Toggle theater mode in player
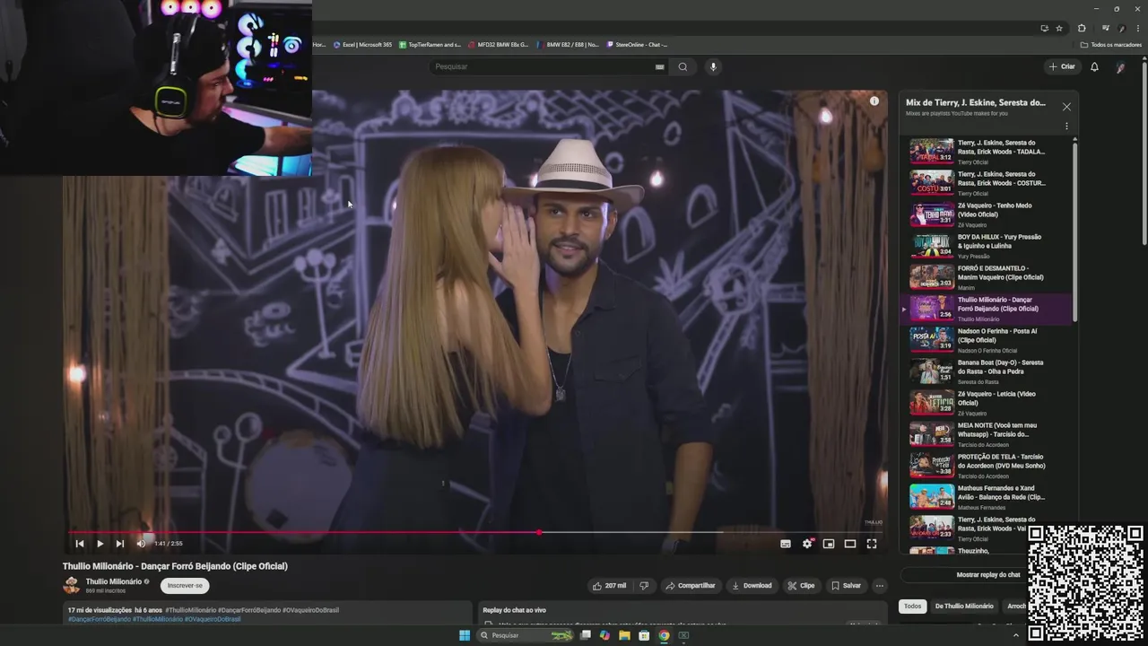The image size is (1148, 646). tap(850, 544)
